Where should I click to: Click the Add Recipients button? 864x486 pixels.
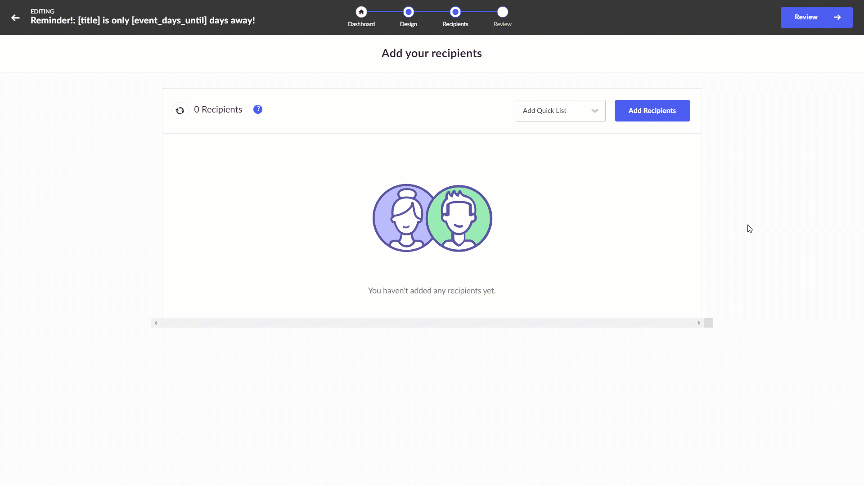pos(652,111)
